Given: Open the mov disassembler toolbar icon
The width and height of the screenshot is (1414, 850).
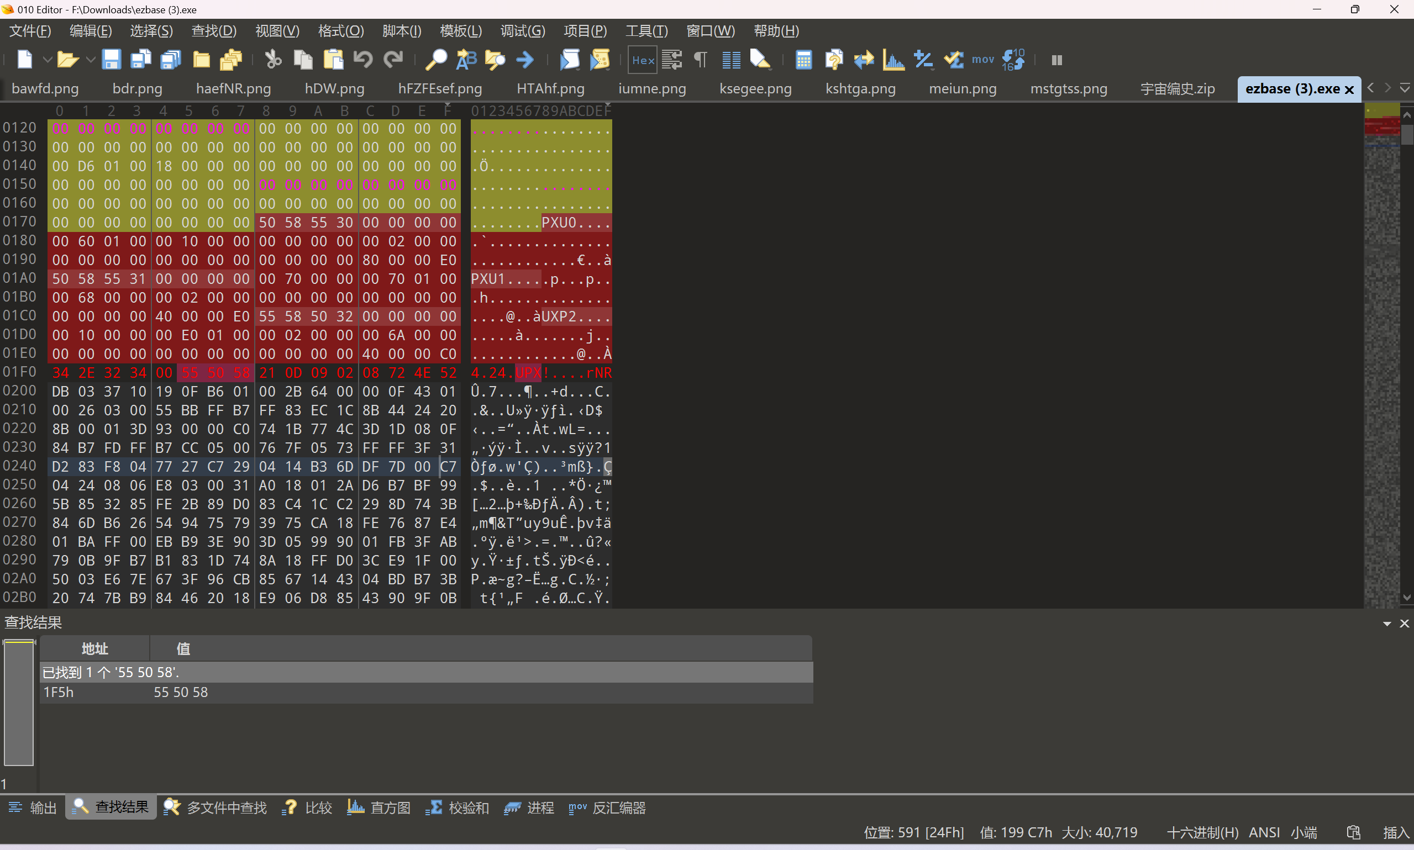Looking at the screenshot, I should click(982, 60).
